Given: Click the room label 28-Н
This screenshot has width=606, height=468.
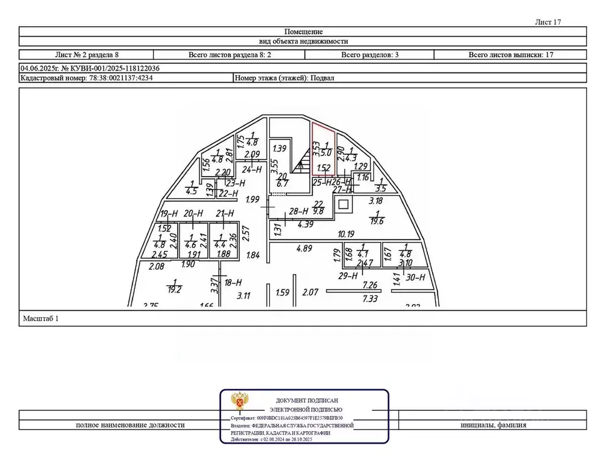Looking at the screenshot, I should click(x=298, y=211).
